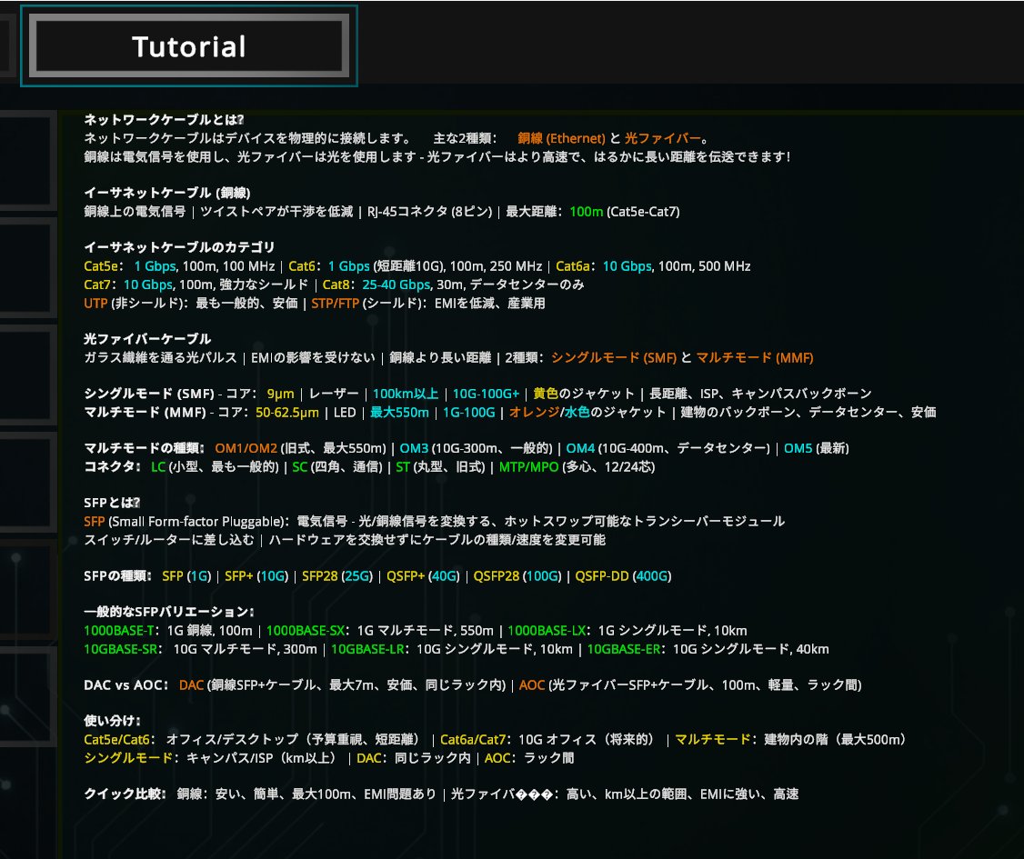The width and height of the screenshot is (1024, 859).
Task: Click the yellow '9μm' core size
Action: tap(280, 394)
